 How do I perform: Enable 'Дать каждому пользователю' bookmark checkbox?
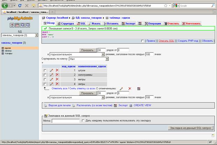point(83,121)
